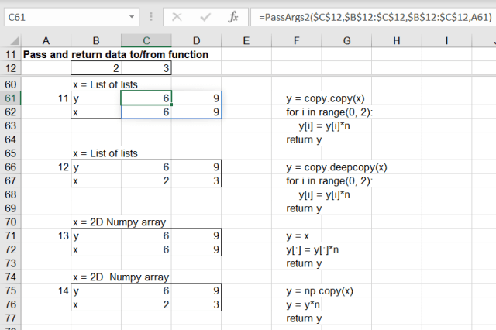Select the 'x = 2D Numpy array' label in row 70
The height and width of the screenshot is (330, 496).
pos(119,222)
